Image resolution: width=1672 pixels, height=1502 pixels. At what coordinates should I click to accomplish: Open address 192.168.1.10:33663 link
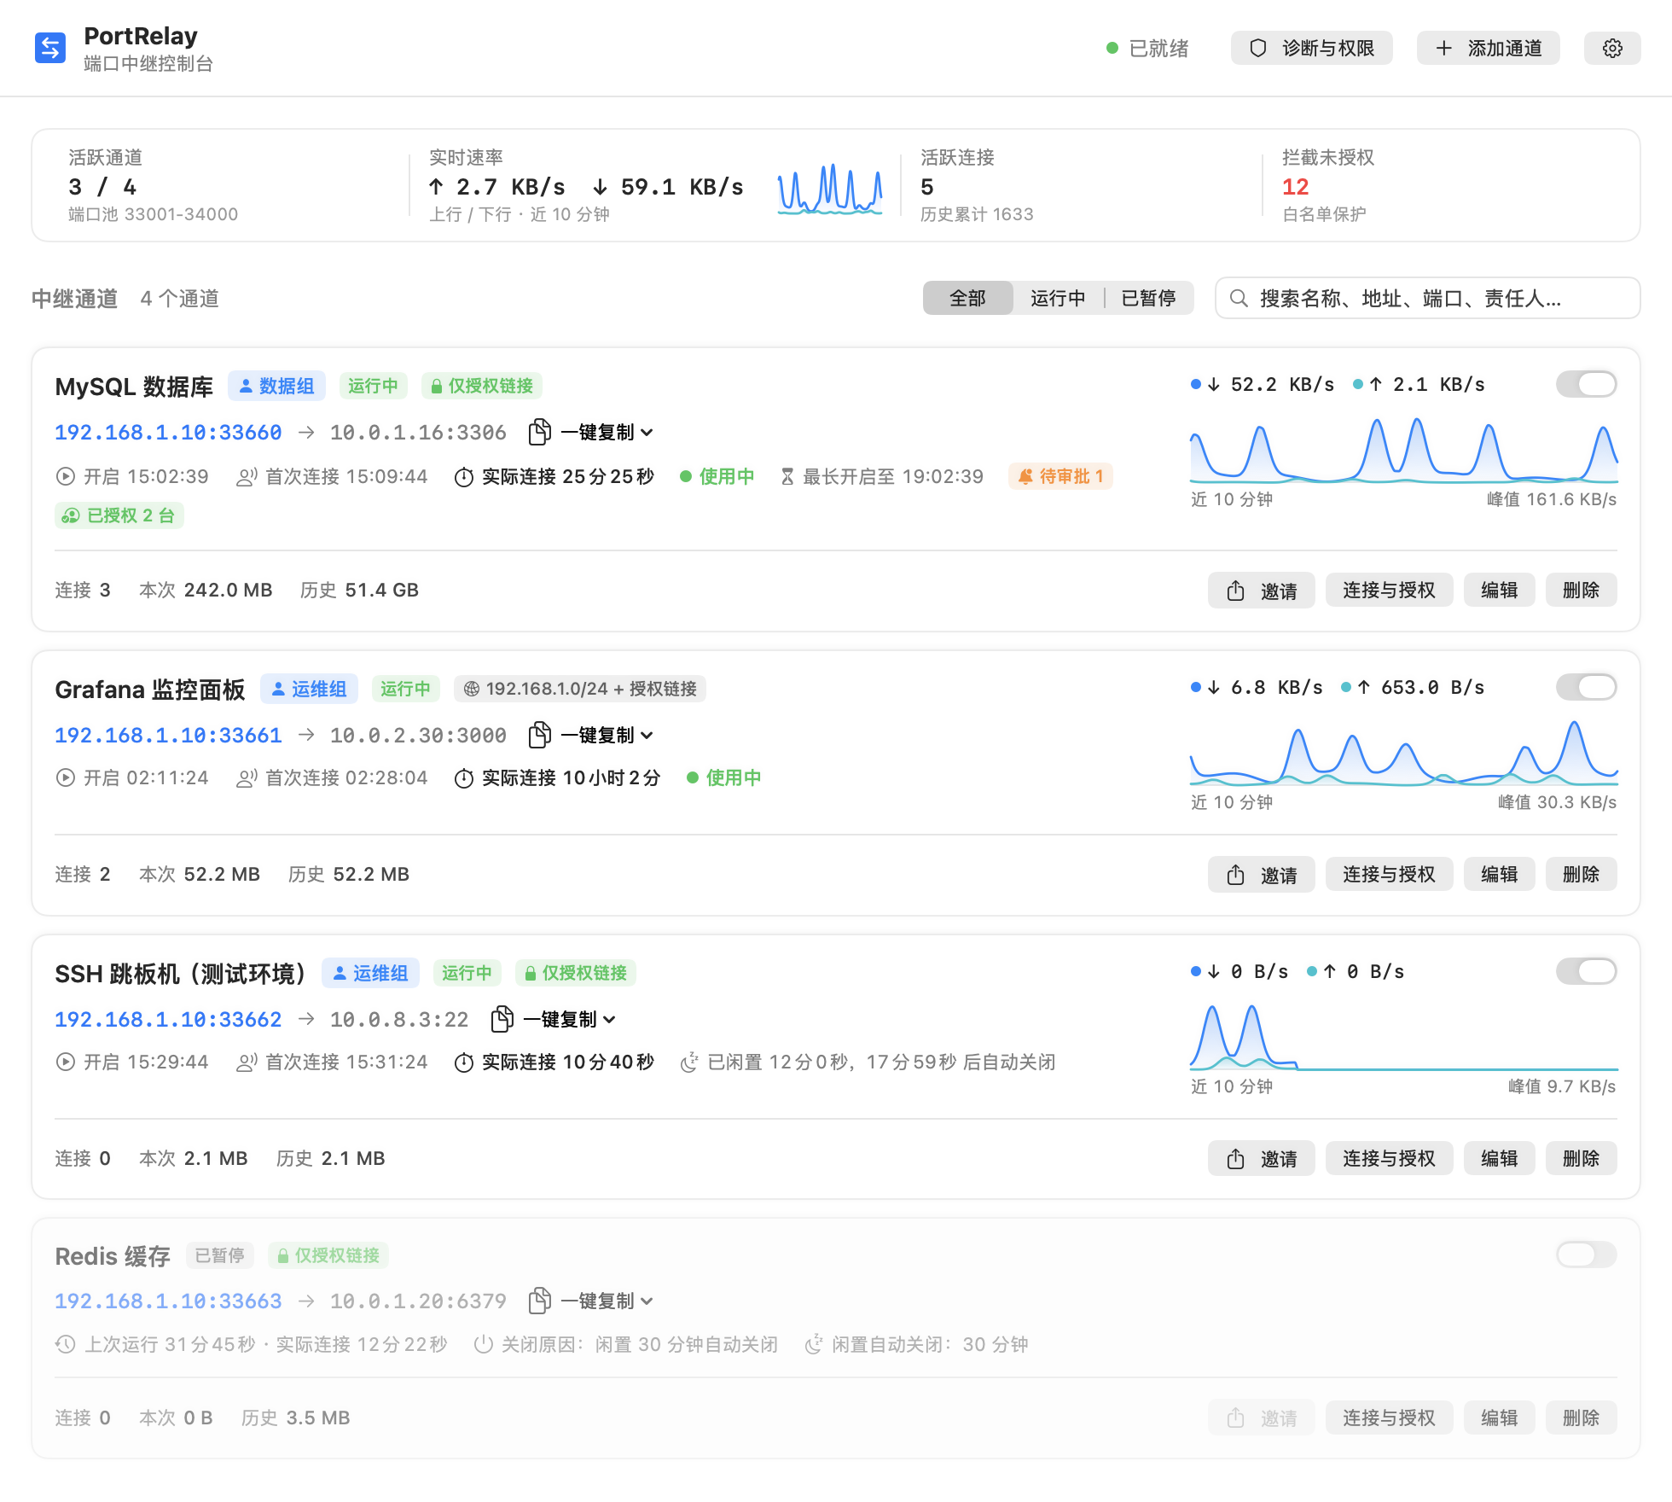[168, 1301]
